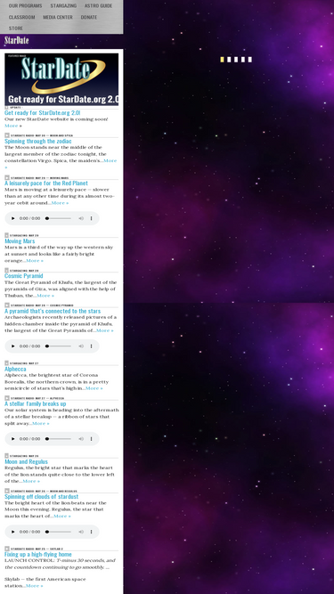Open article Spinning off clouds of stardust

(42, 496)
